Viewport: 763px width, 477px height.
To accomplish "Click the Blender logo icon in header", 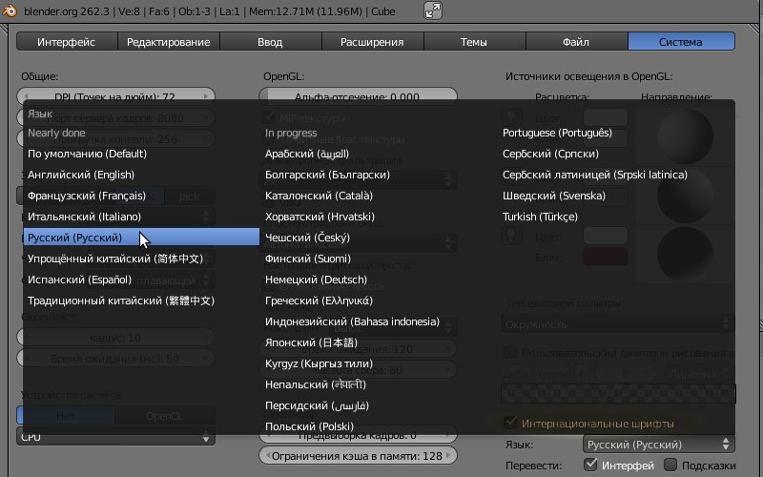I will [x=11, y=10].
